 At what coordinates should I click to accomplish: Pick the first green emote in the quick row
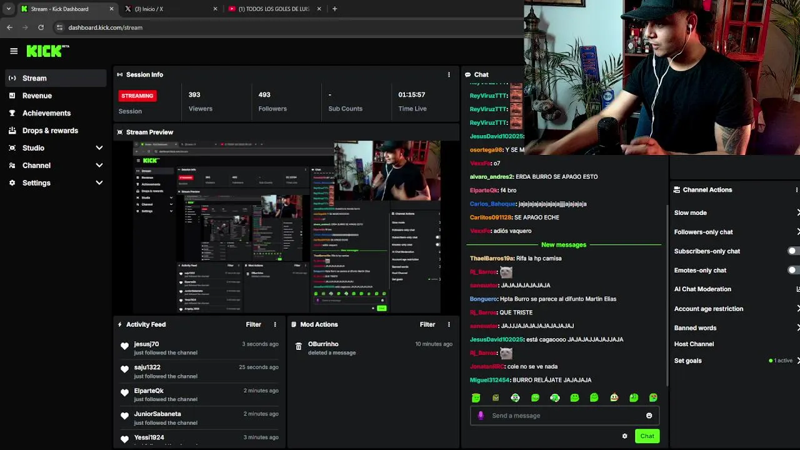[476, 397]
